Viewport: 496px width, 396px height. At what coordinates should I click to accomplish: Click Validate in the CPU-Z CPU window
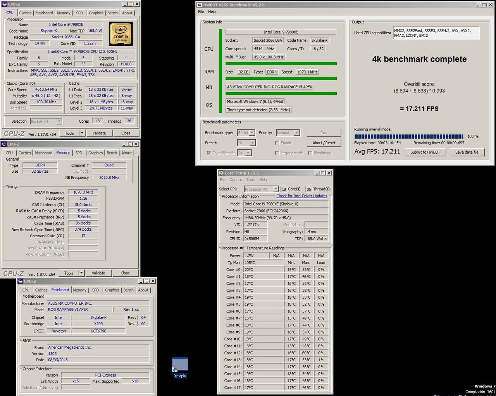click(x=99, y=133)
